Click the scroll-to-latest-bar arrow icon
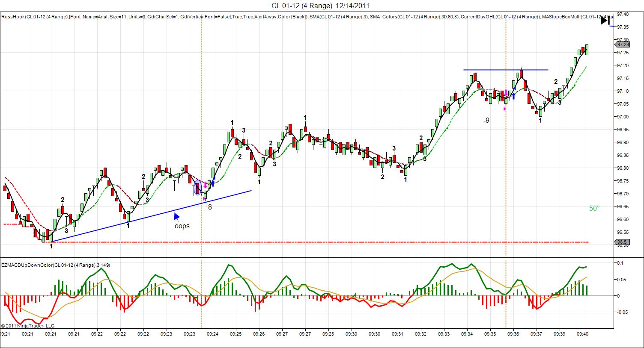Image resolution: width=644 pixels, height=348 pixels. coord(605,20)
